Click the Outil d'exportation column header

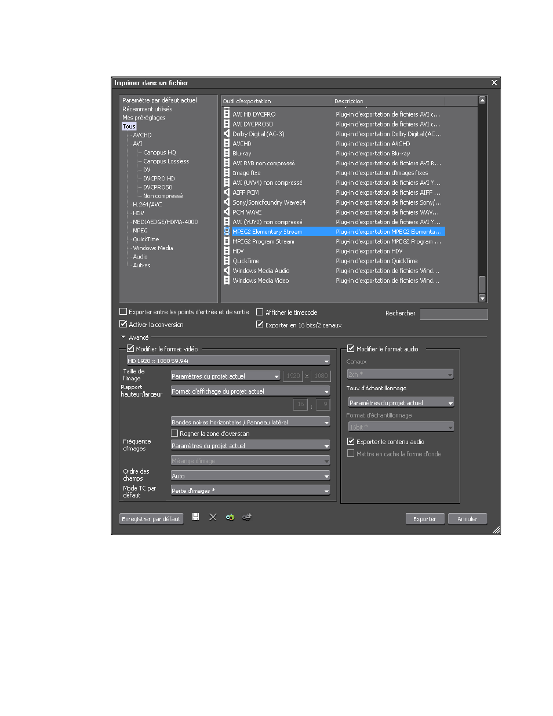tap(277, 101)
